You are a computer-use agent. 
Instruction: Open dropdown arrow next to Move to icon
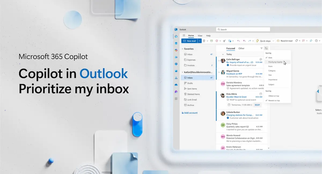tap(233, 41)
